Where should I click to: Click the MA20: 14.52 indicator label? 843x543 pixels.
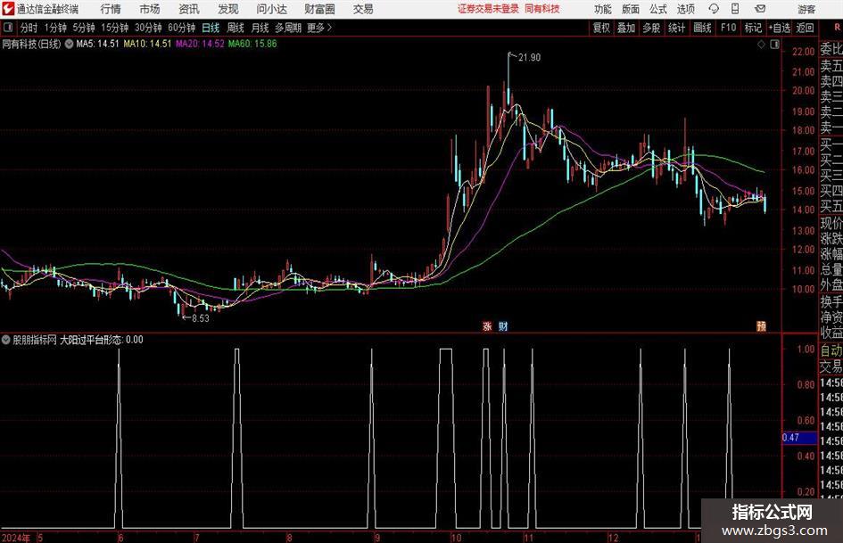click(200, 44)
